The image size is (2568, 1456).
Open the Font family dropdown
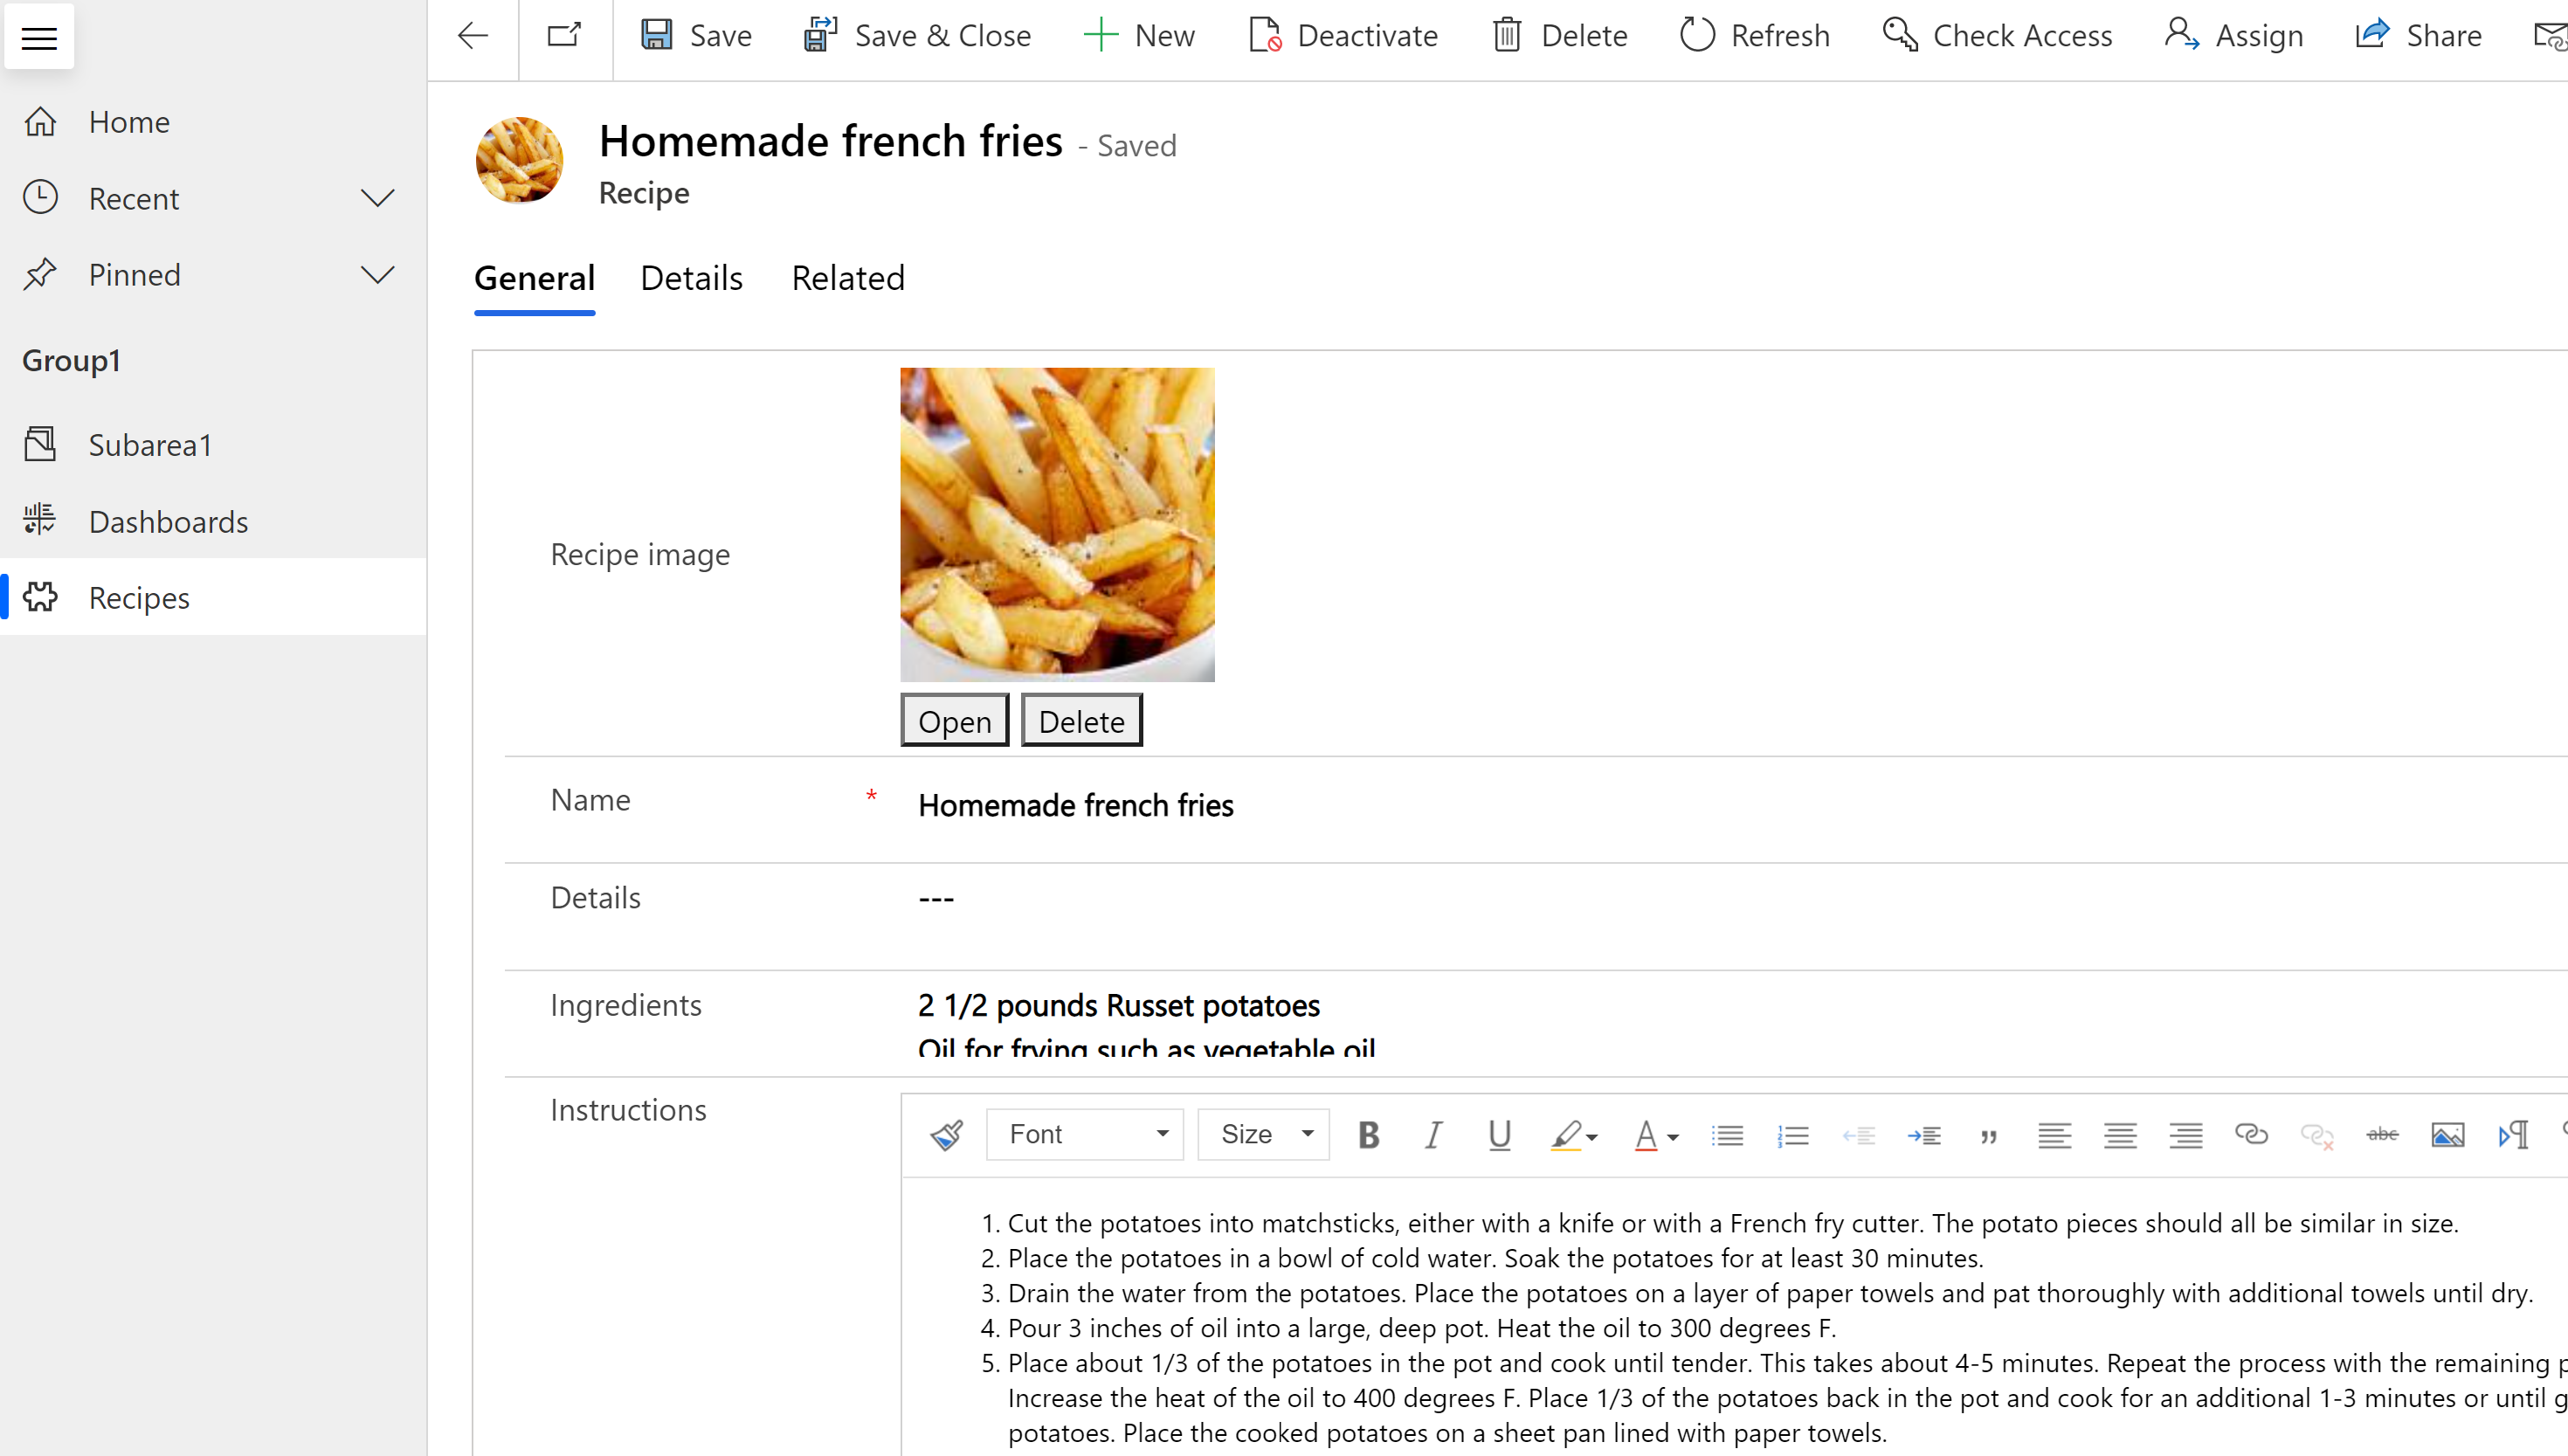click(x=1083, y=1134)
